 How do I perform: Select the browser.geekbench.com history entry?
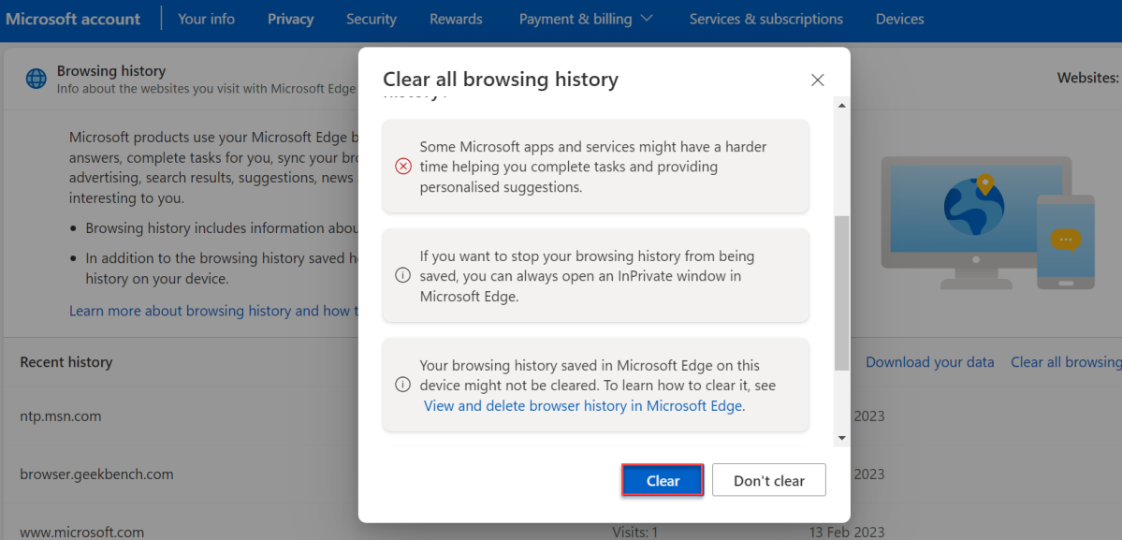pos(96,474)
